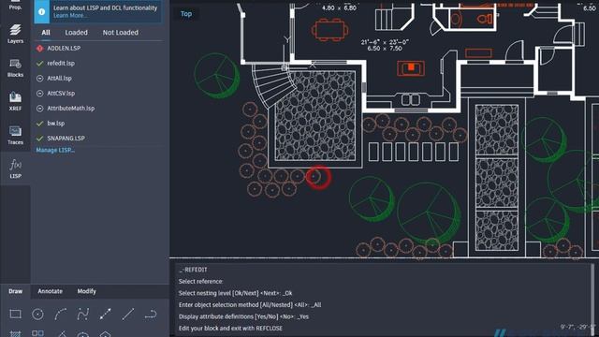Screen dimensions: 599x337
Task: Select AttCSV.lsp in the list
Action: point(61,94)
